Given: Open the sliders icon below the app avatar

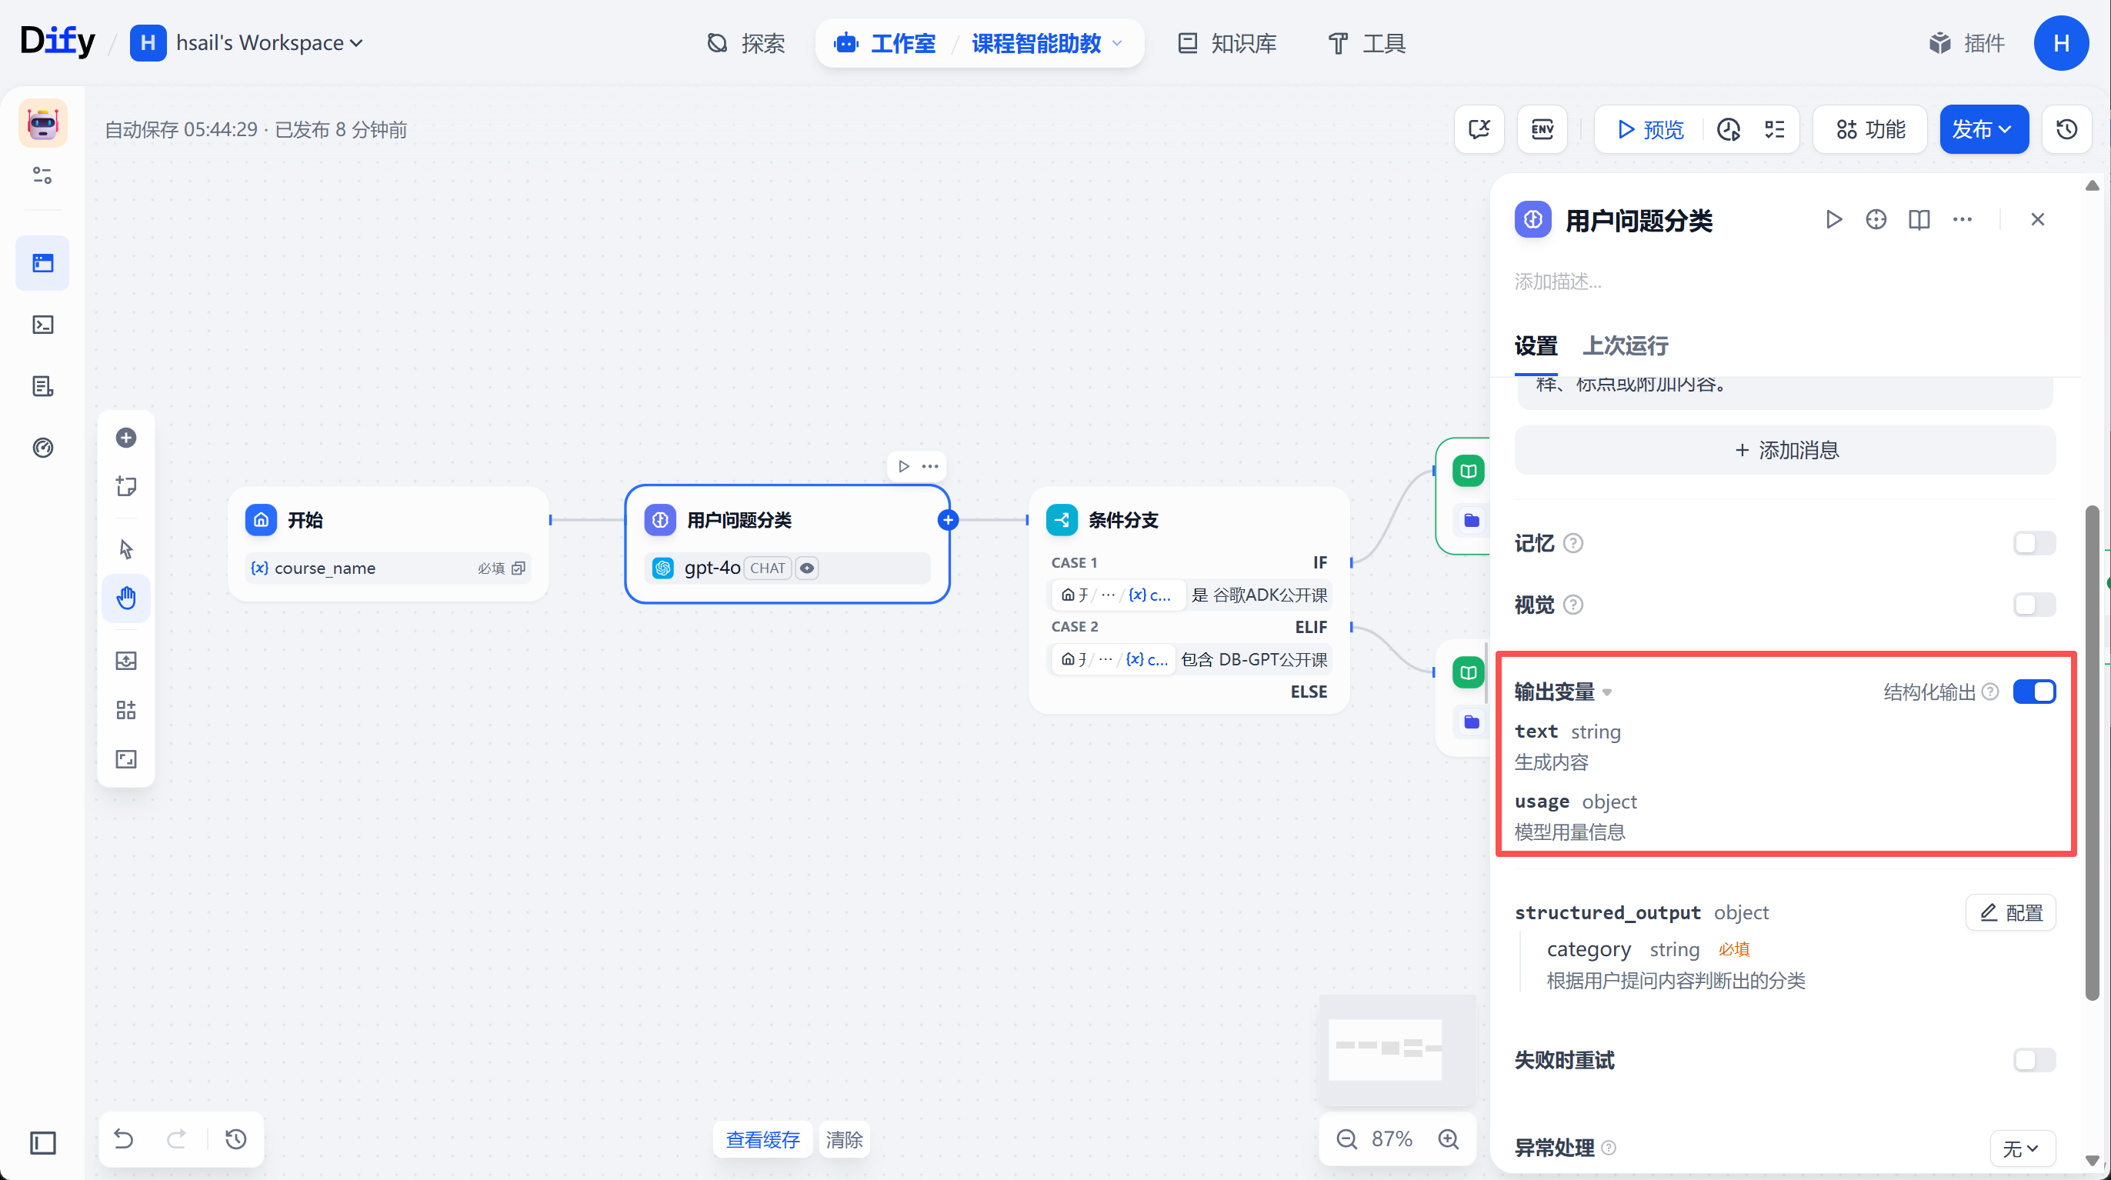Looking at the screenshot, I should tap(42, 175).
